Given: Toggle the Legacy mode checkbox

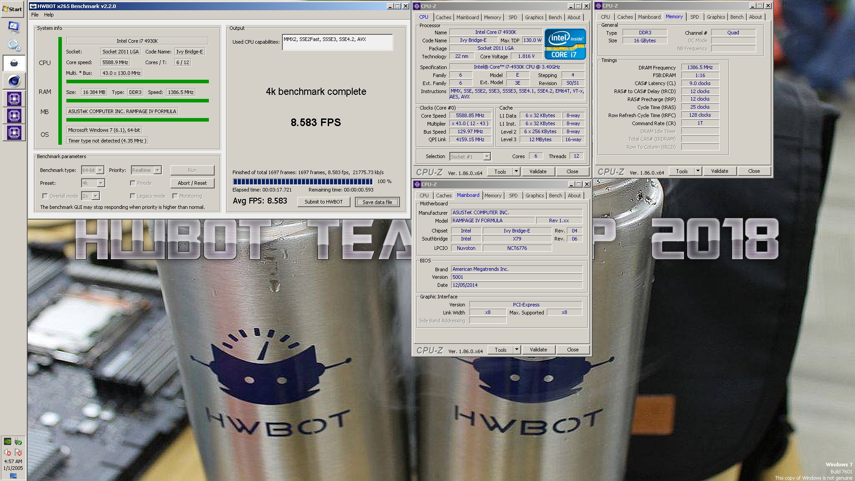Looking at the screenshot, I should click(x=133, y=196).
